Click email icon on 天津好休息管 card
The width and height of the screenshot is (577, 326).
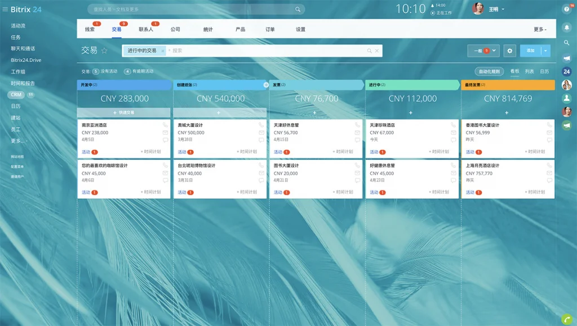point(358,133)
